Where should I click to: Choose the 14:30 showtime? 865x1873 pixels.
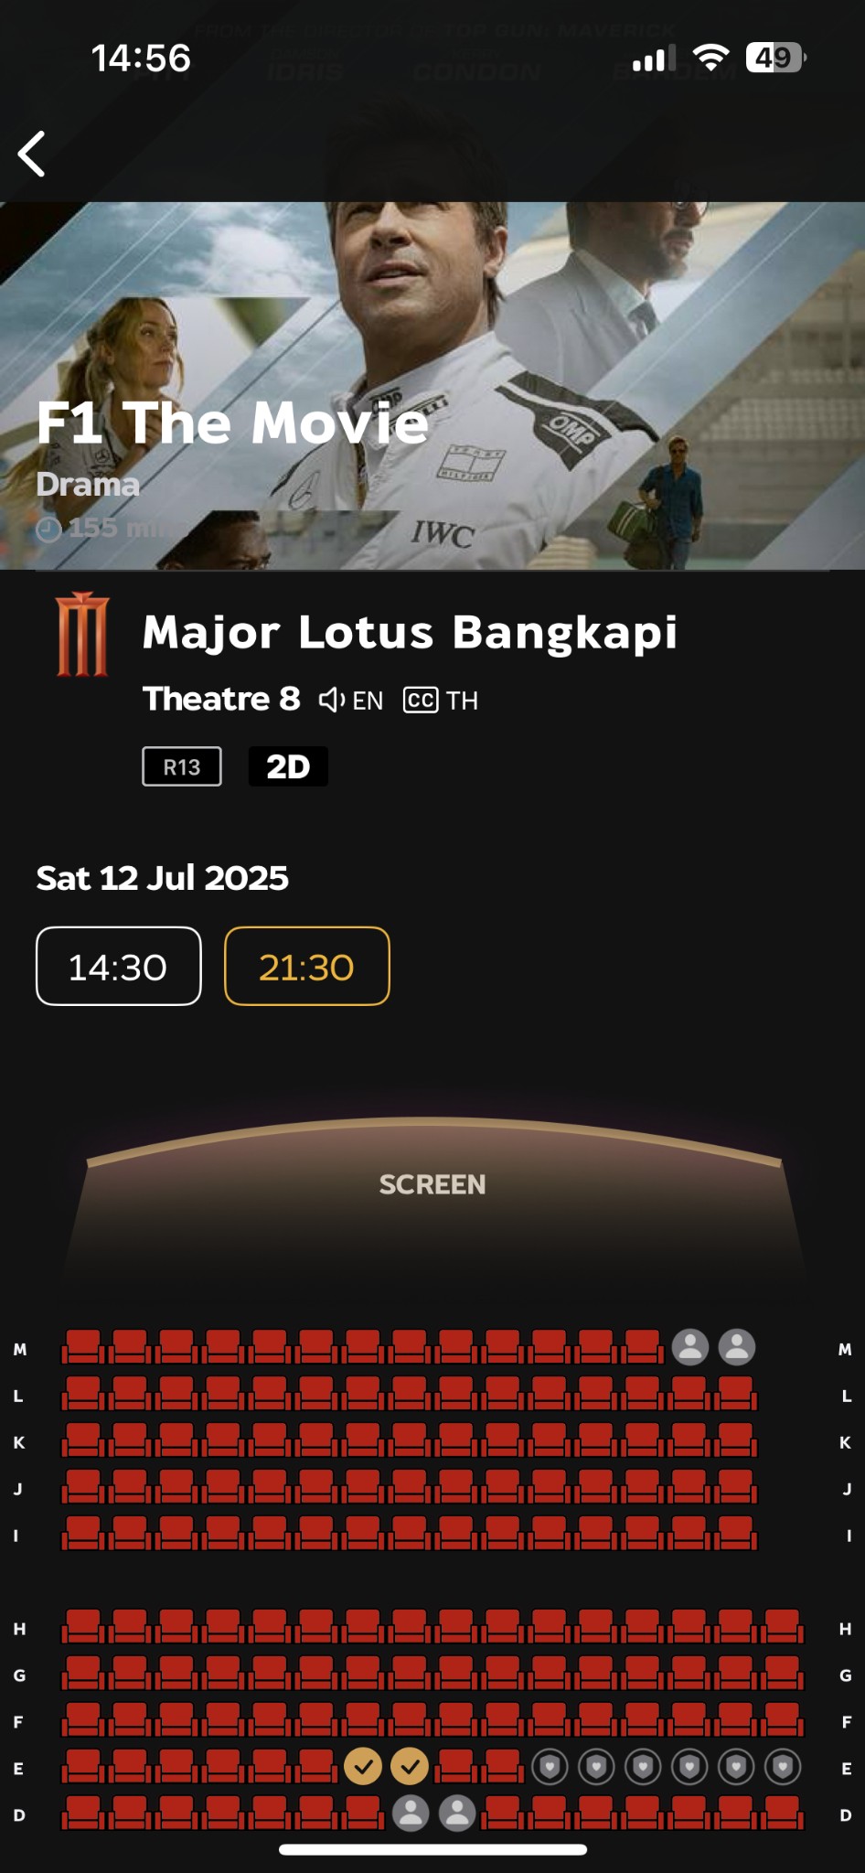pyautogui.click(x=119, y=967)
